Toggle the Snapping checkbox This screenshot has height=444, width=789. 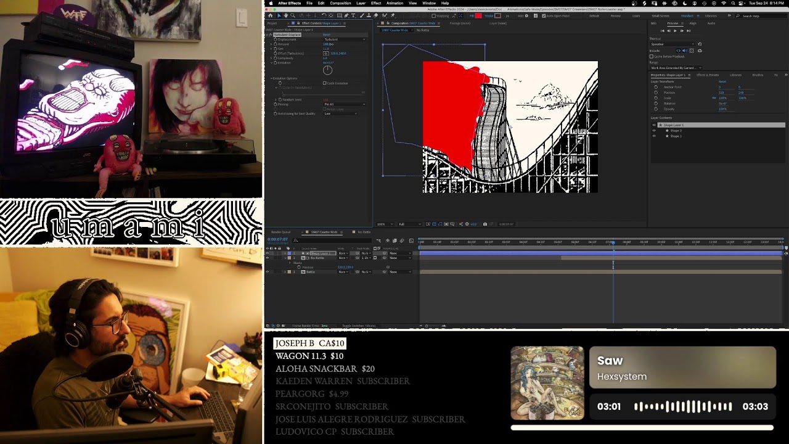[434, 15]
